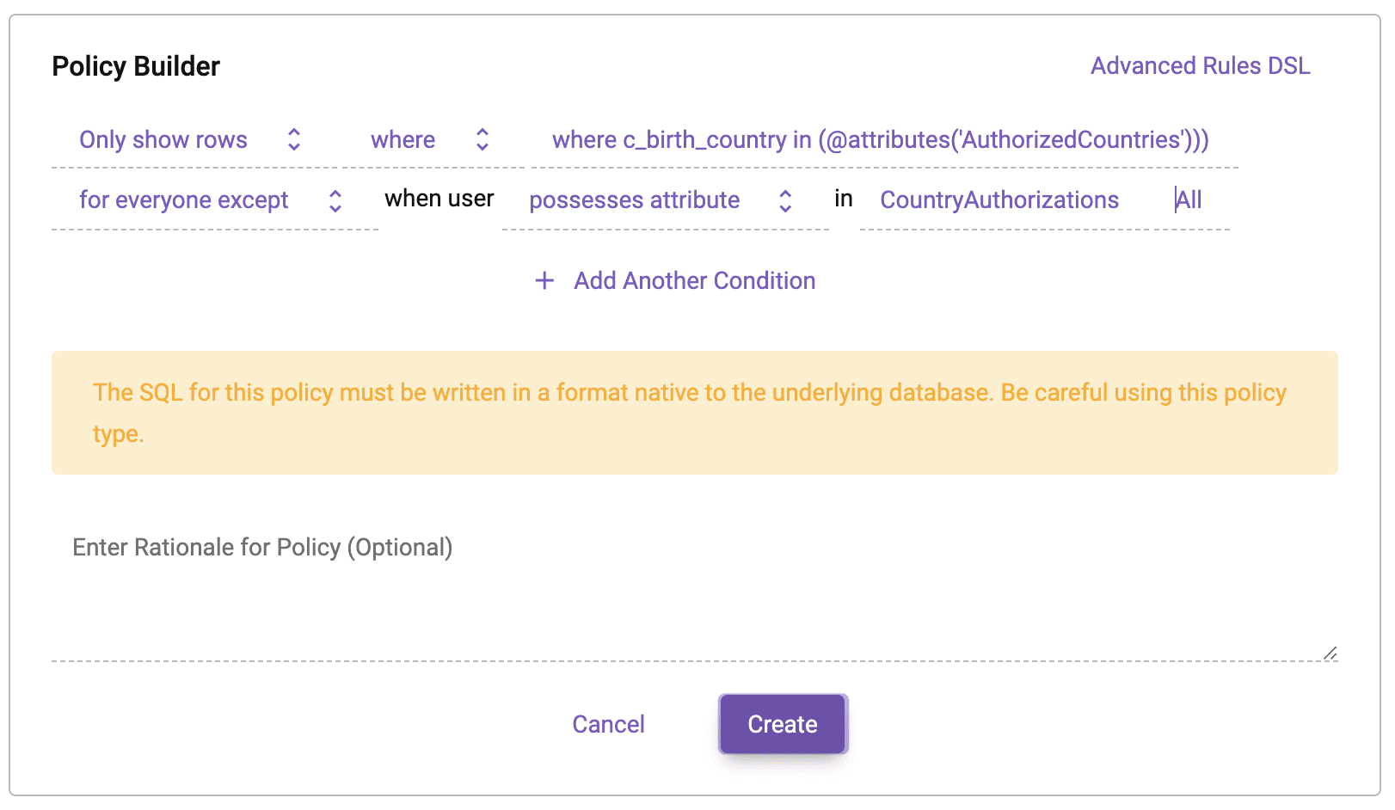Click the plus icon before Add Another Condition
Image resolution: width=1395 pixels, height=810 pixels.
(544, 280)
